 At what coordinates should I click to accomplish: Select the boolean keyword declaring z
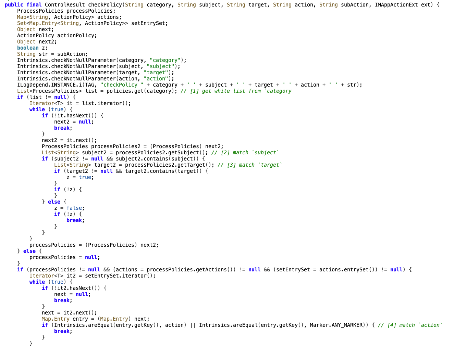pyautogui.click(x=28, y=48)
